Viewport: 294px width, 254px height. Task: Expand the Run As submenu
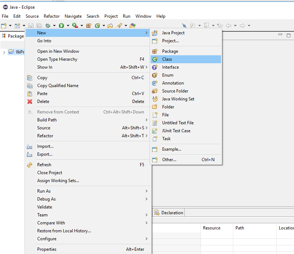point(88,191)
